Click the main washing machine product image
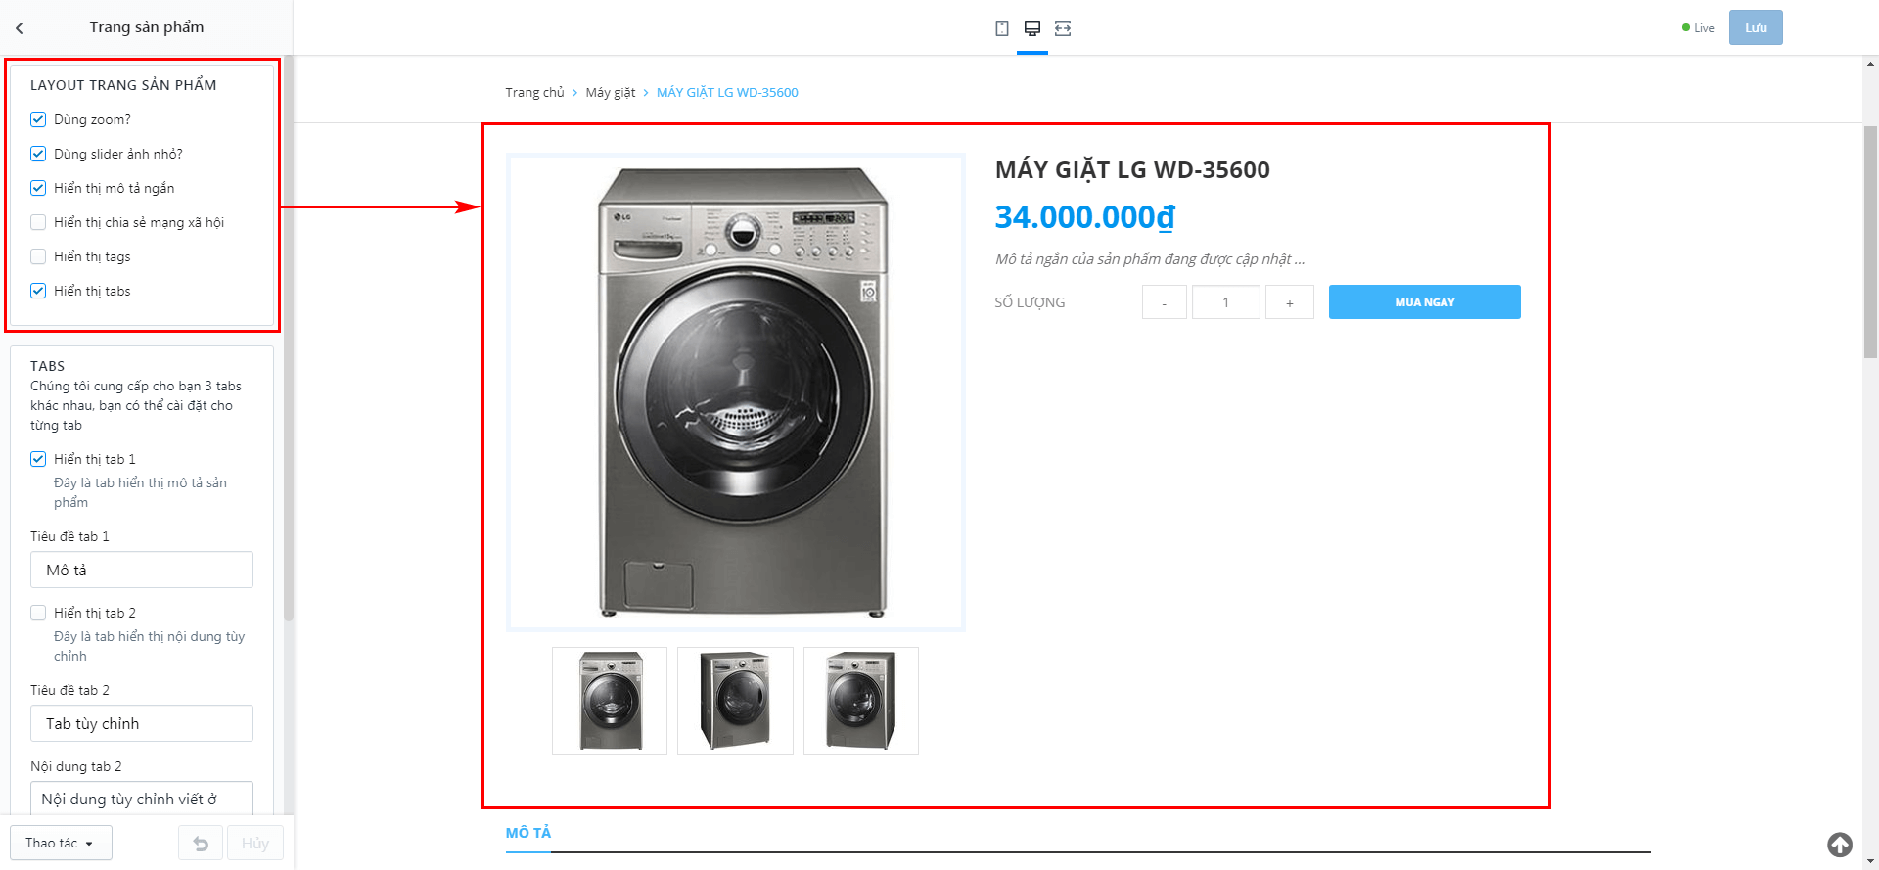Image resolution: width=1879 pixels, height=870 pixels. tap(736, 391)
